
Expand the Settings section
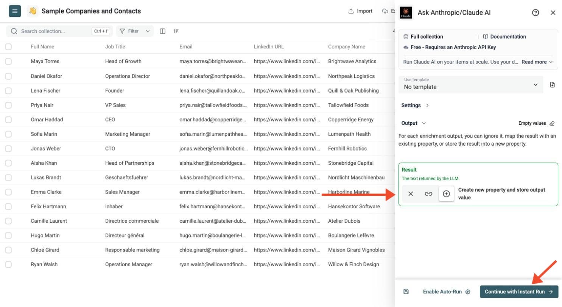click(x=415, y=105)
